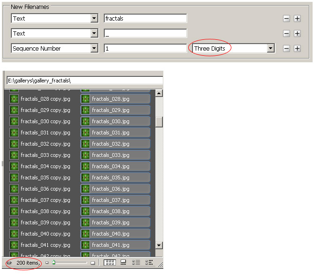314x274 pixels.
Task: Open the second Text type dropdown
Action: [x=94, y=33]
